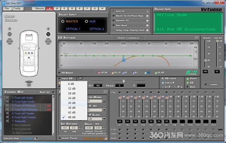Enable the Limiter checkbox
Viewport: 226px width, 143px height.
click(206, 84)
